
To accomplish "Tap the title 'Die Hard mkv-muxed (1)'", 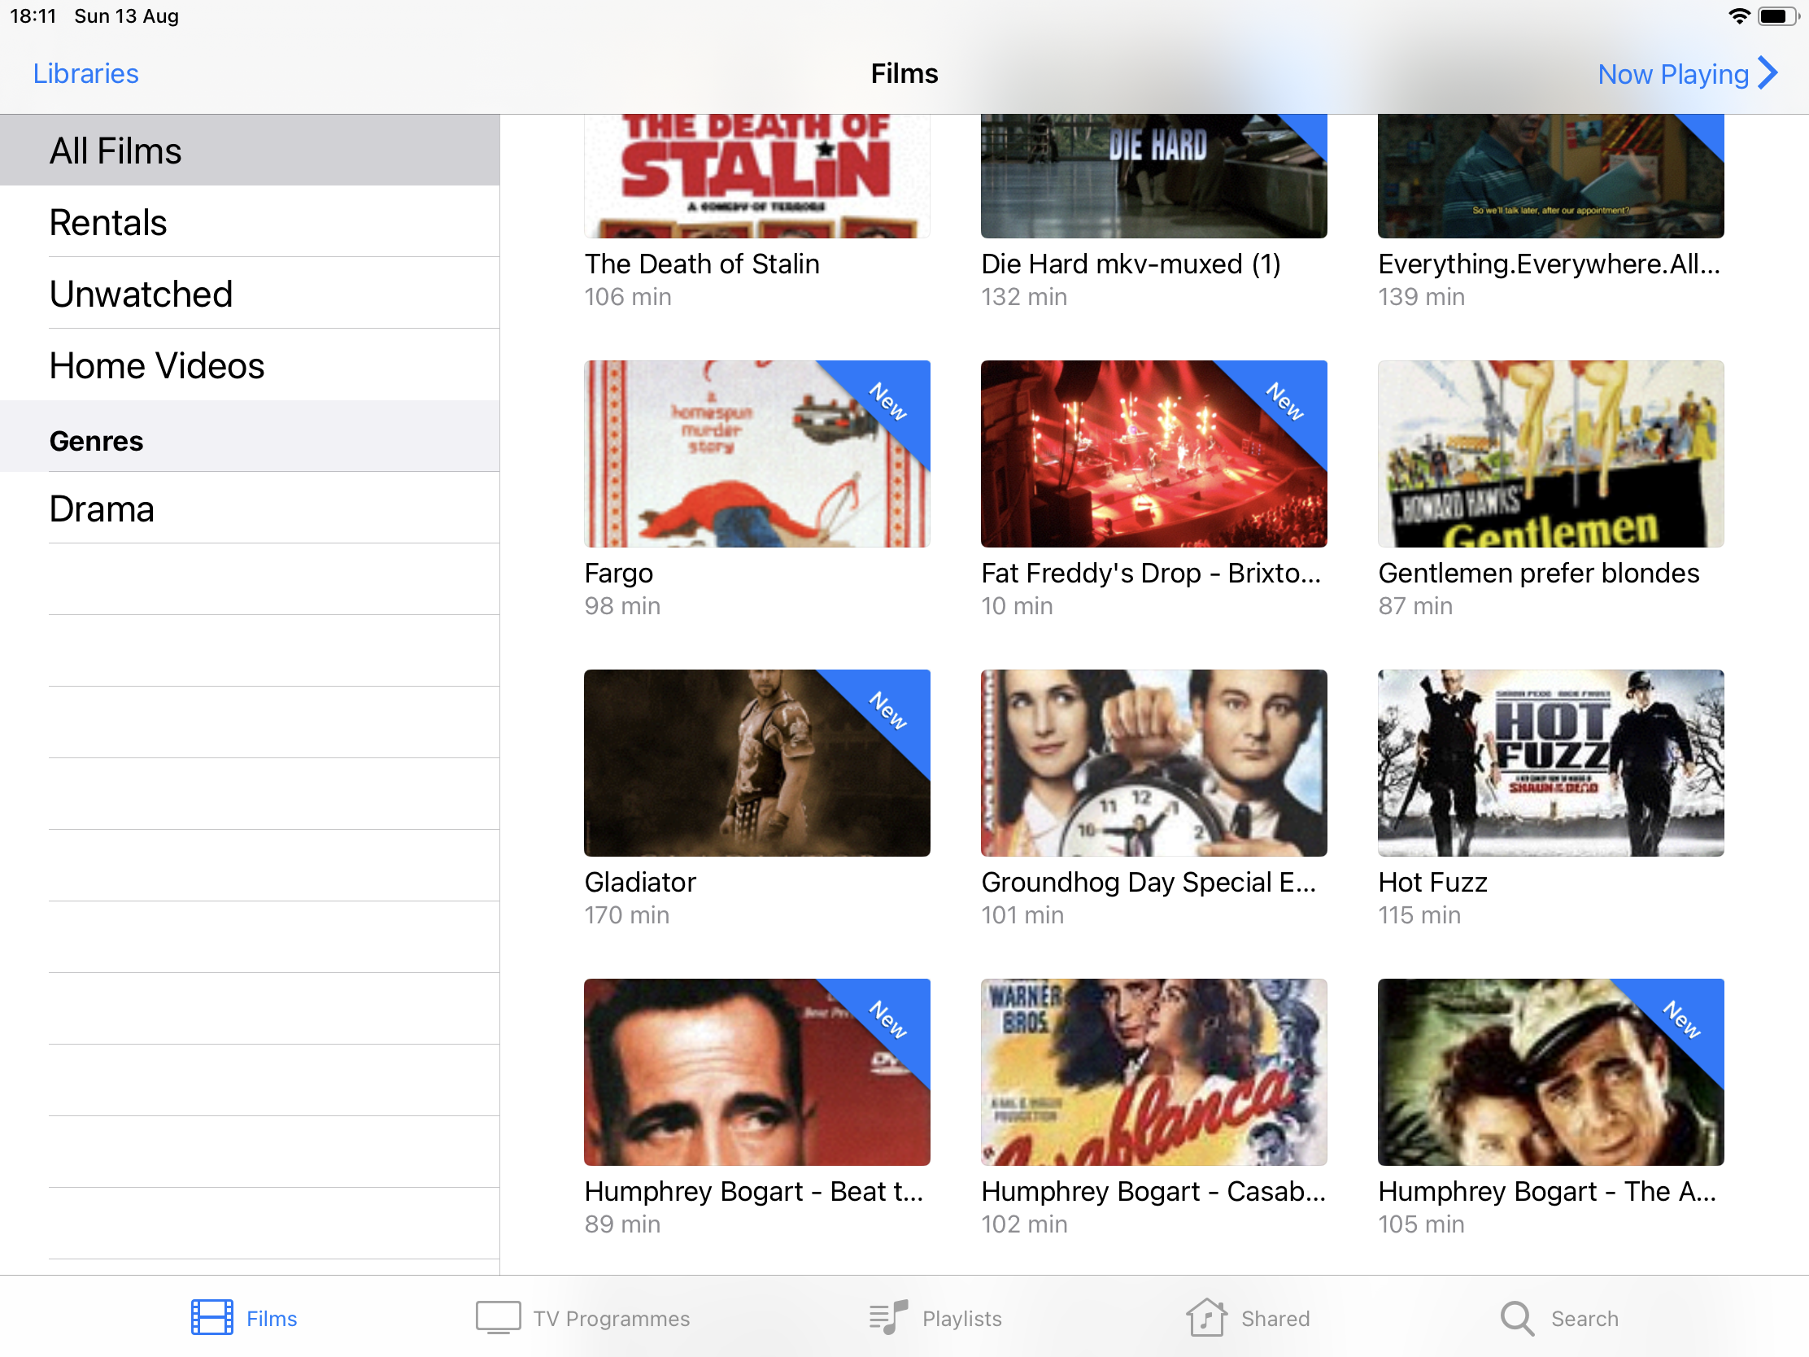I will [x=1131, y=264].
